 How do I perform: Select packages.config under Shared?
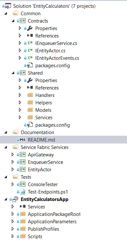click(x=52, y=125)
